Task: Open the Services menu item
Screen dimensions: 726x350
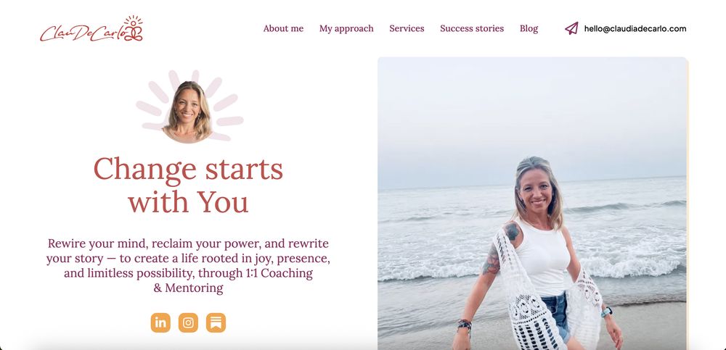Action: (407, 28)
